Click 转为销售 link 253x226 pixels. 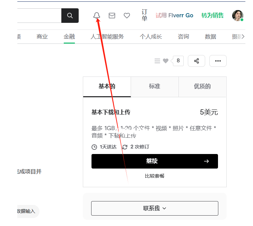(212, 16)
